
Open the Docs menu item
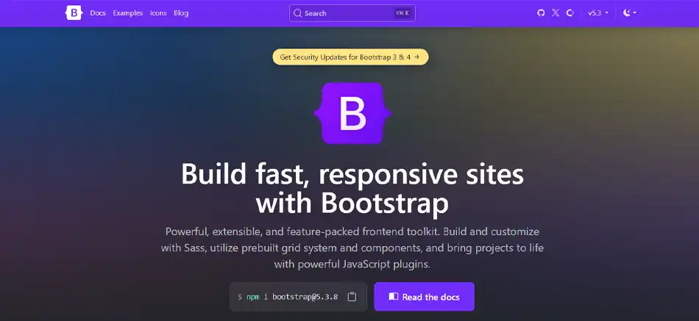click(x=98, y=13)
